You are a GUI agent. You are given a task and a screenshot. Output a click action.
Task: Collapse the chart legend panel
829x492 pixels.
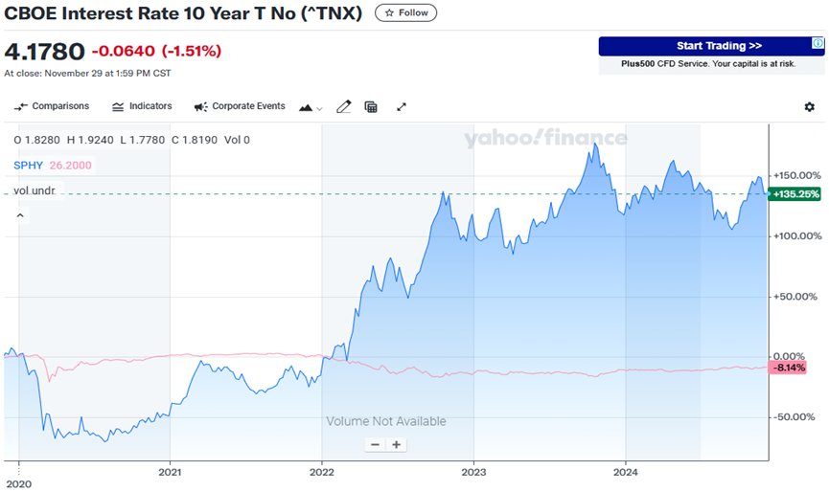point(20,215)
